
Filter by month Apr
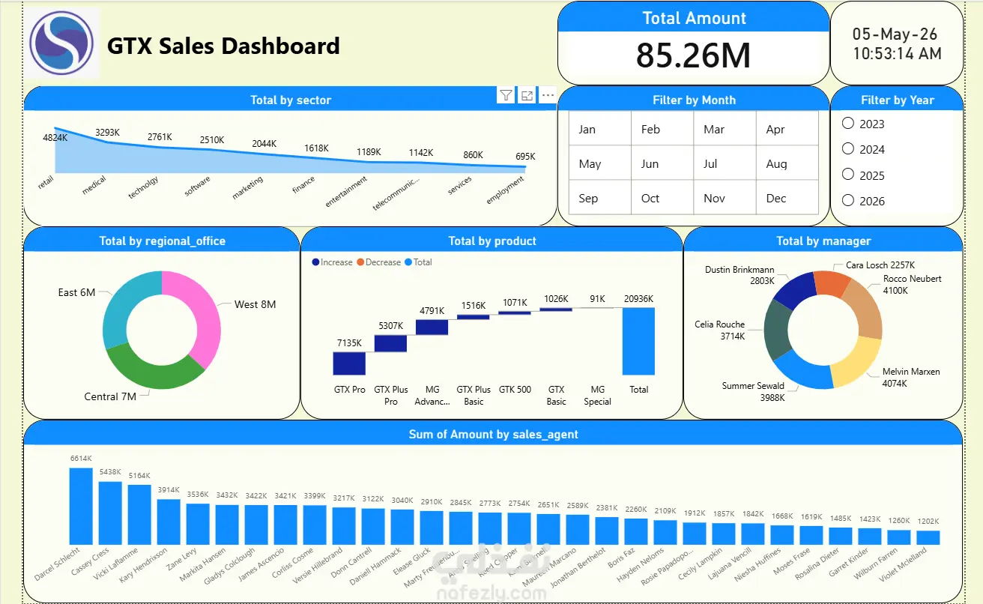787,129
